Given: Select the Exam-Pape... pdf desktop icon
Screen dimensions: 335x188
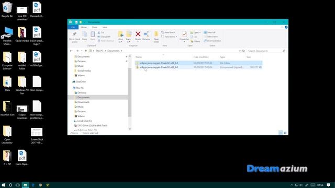Looking at the screenshot, I should (x=22, y=158).
